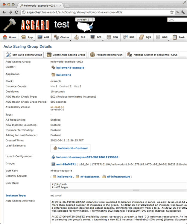The image size is (187, 224).
Task: Click the SQS stacked boxes icon
Action: click(142, 37)
